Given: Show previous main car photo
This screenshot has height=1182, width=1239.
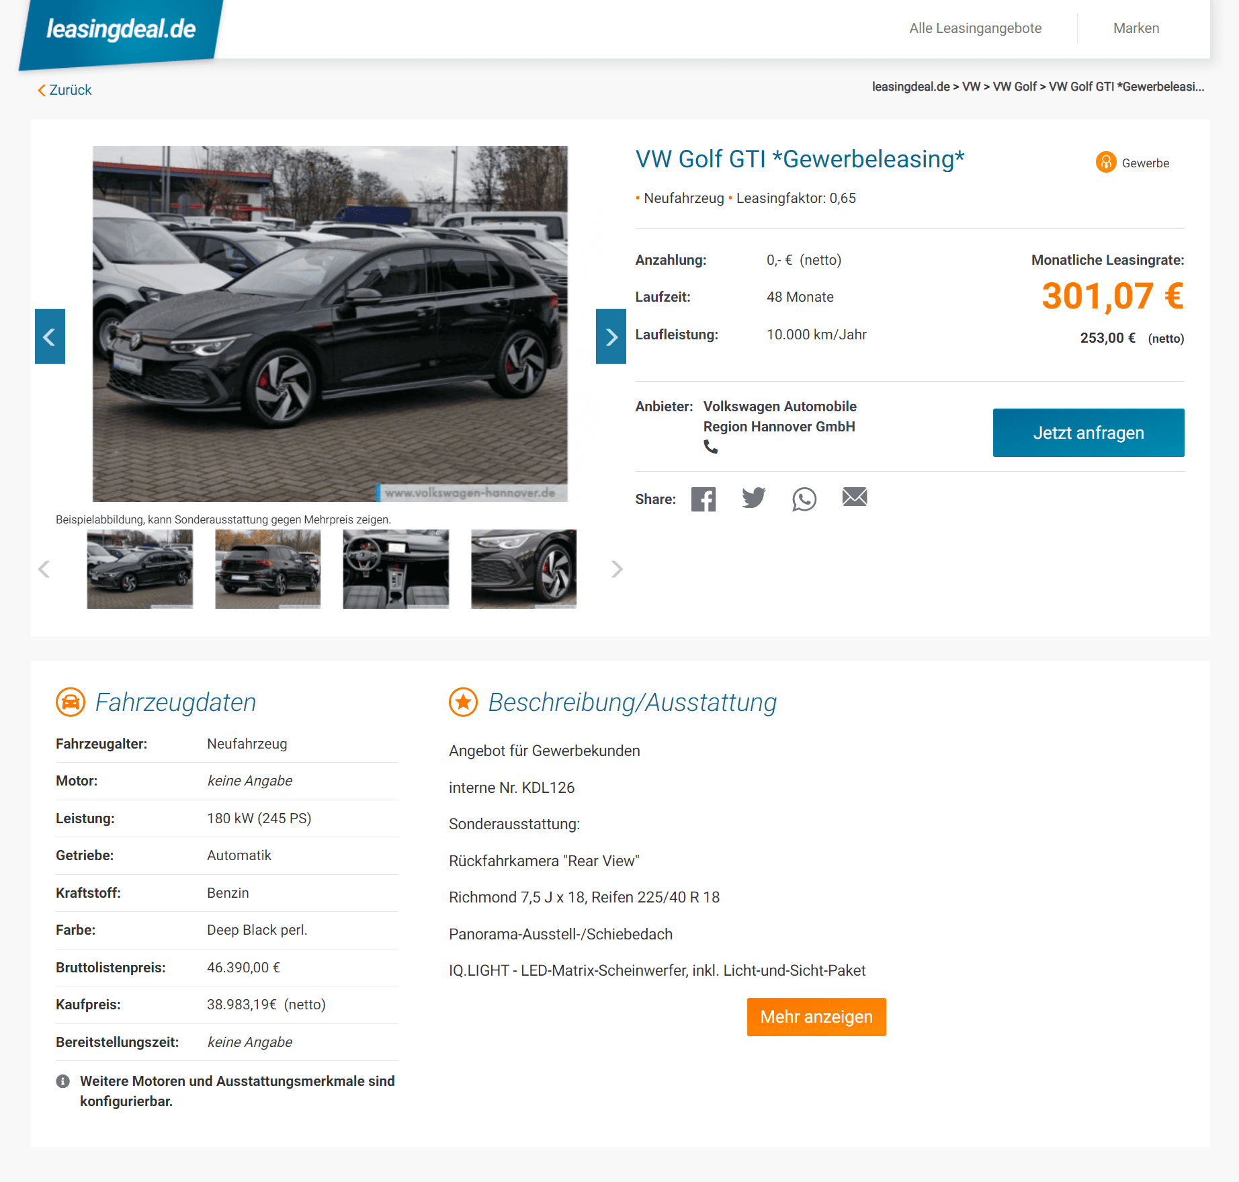Looking at the screenshot, I should [x=50, y=337].
